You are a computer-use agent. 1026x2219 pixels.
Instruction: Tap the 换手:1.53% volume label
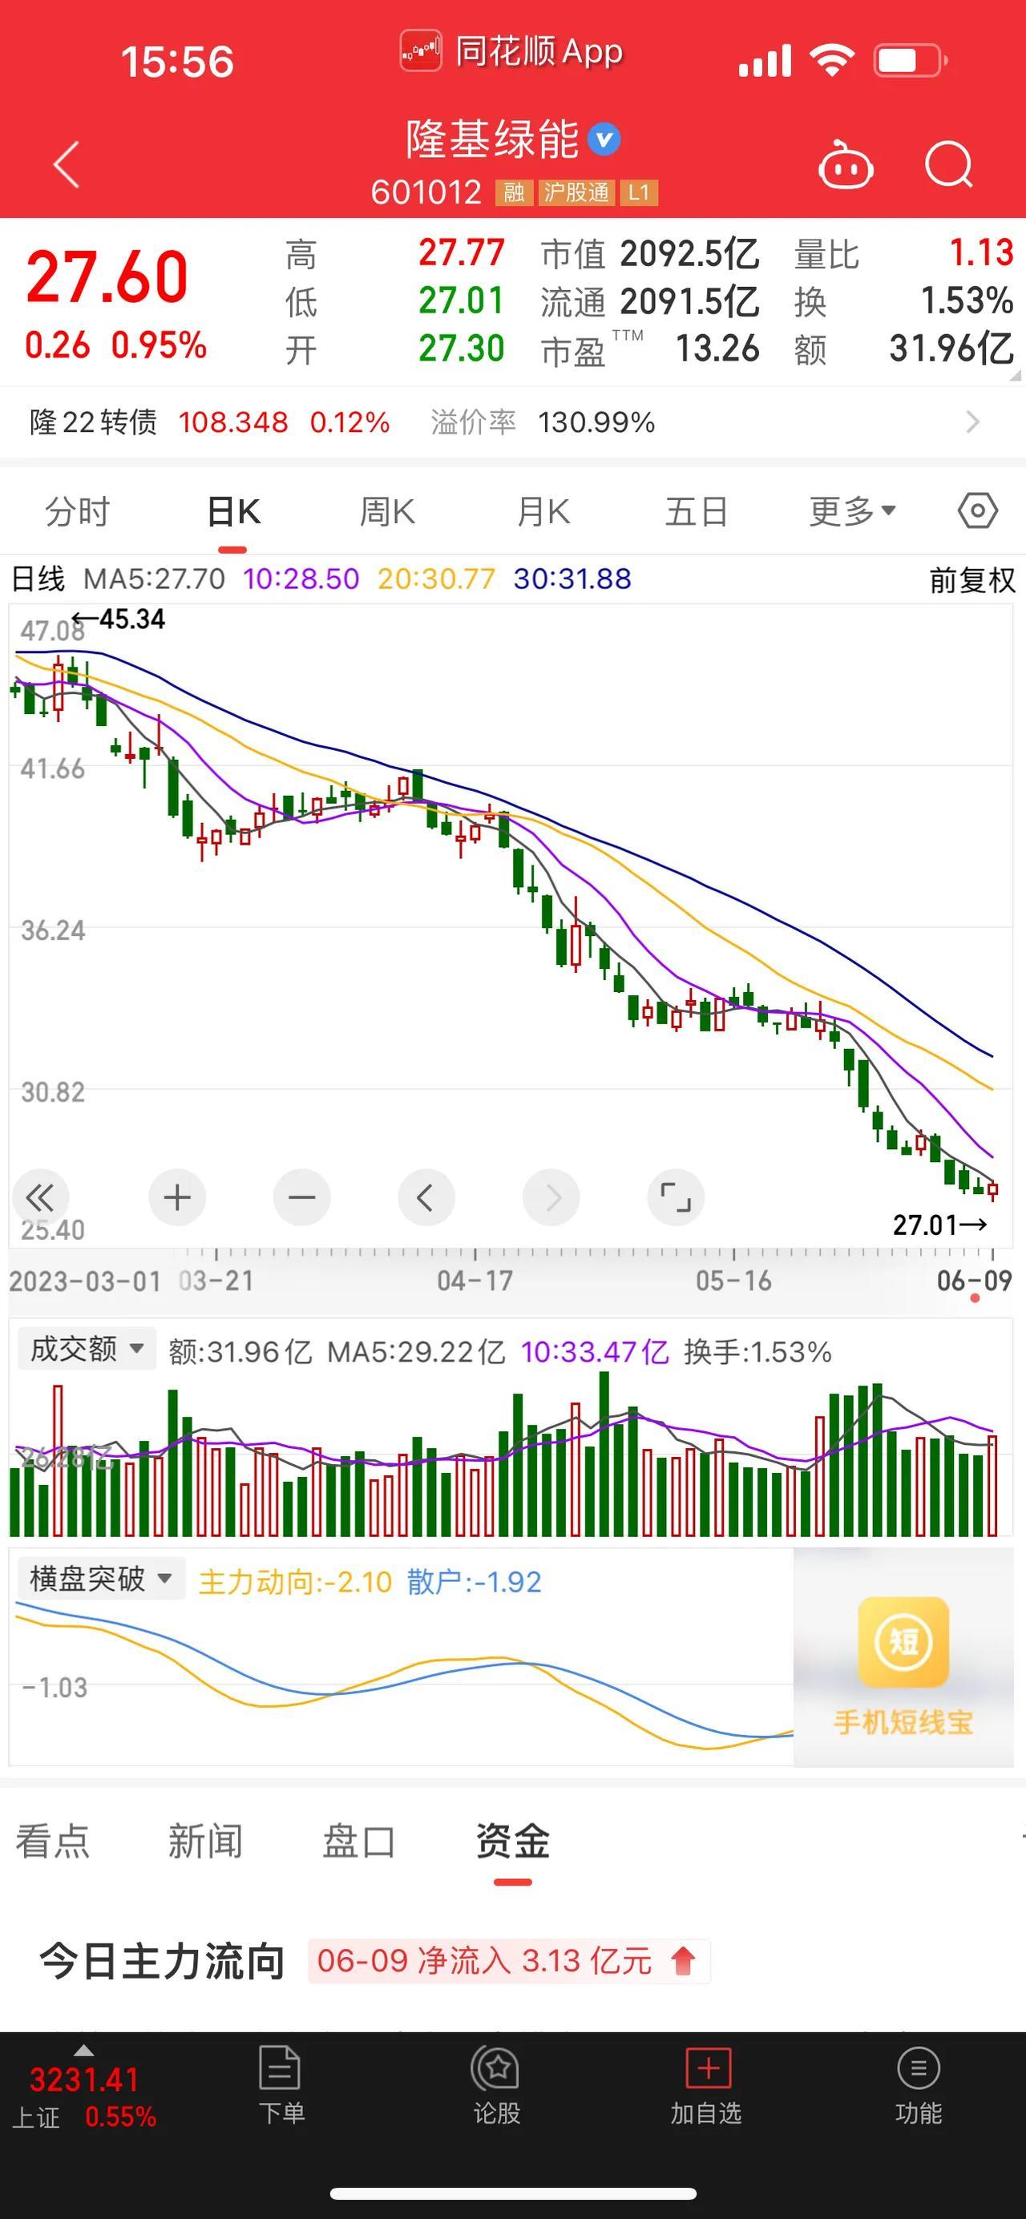tap(758, 1352)
